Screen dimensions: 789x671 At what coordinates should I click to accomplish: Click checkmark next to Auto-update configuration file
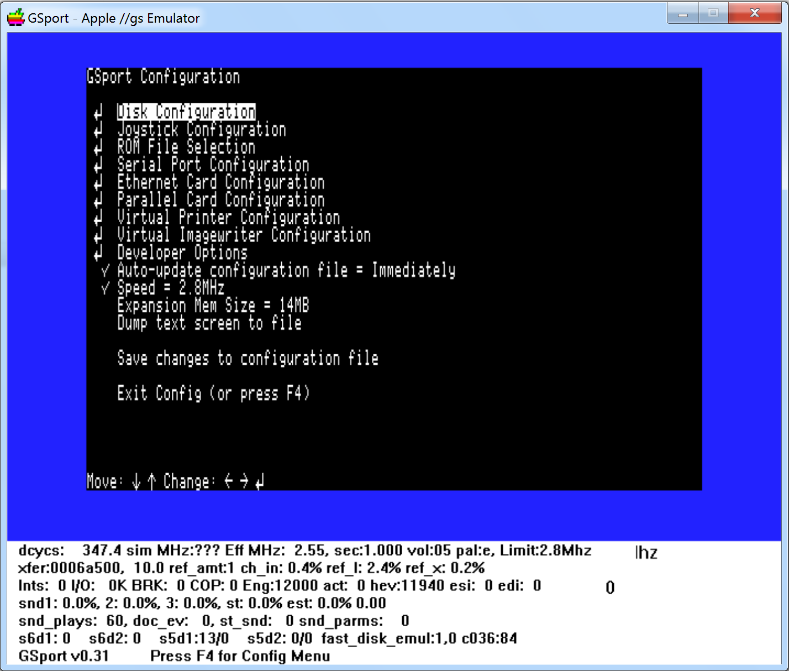tap(106, 271)
